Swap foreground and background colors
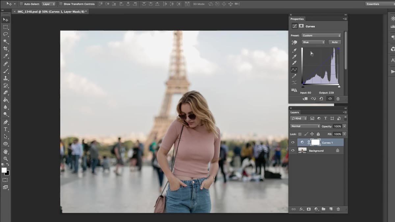Screen dimensions: 395x222 click(x=8, y=164)
